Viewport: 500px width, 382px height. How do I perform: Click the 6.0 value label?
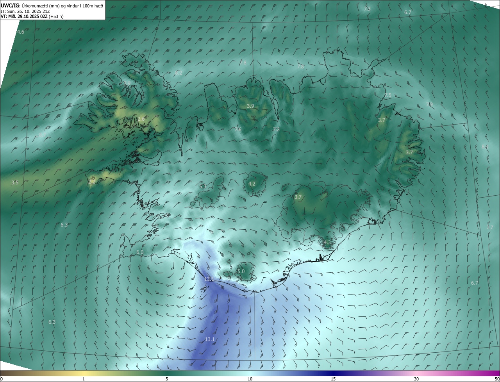click(140, 252)
